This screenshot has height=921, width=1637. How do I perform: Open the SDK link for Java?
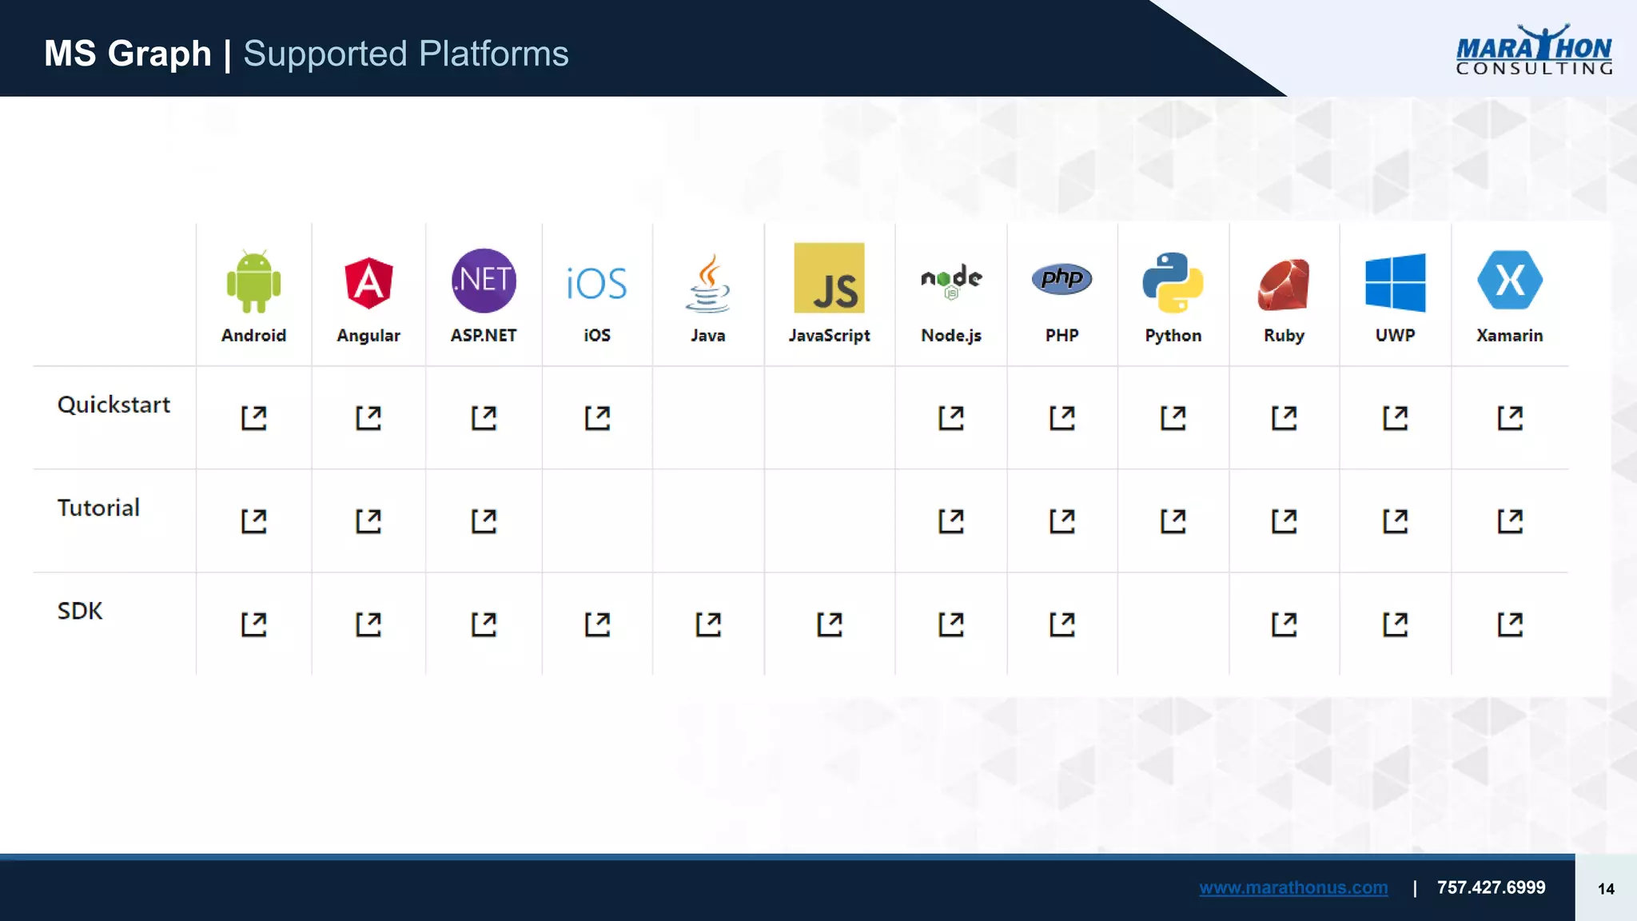(x=708, y=624)
